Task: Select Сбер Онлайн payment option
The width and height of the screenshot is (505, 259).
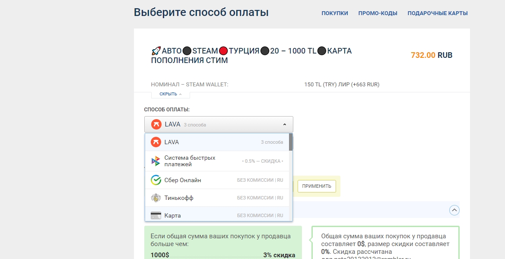Action: [217, 180]
